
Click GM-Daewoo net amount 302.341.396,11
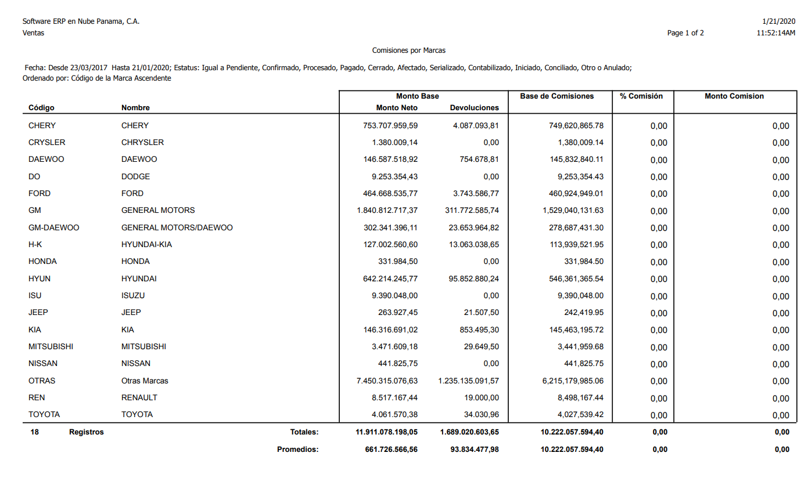click(x=390, y=227)
